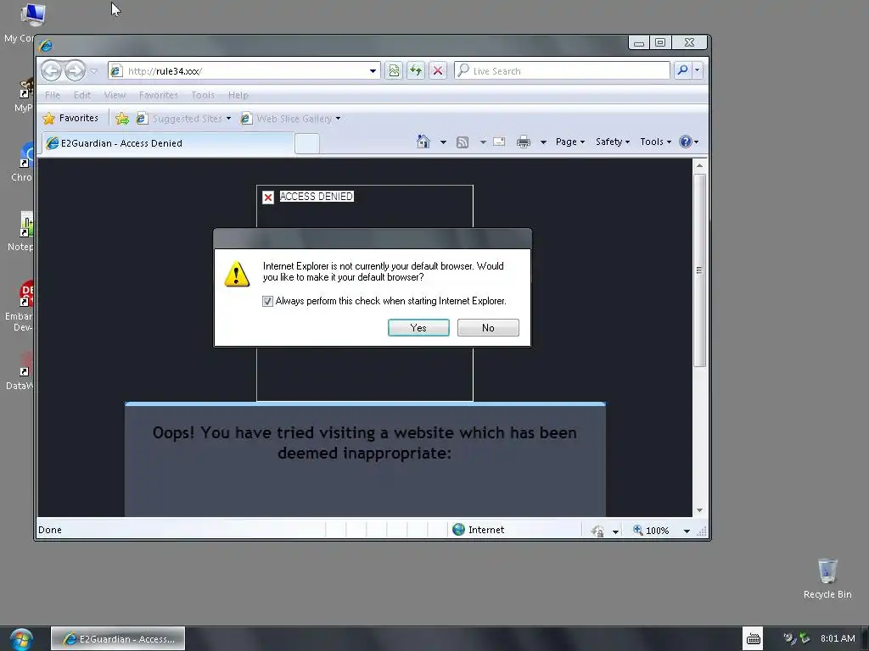Stop loading with the red X icon
The height and width of the screenshot is (651, 869).
tap(438, 70)
